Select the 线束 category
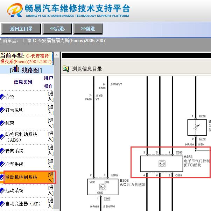The height and width of the screenshot is (211, 211). tap(10, 123)
